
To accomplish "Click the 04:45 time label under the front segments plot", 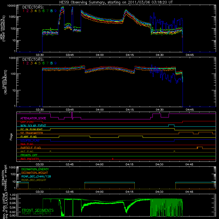I will pyautogui.click(x=190, y=55).
